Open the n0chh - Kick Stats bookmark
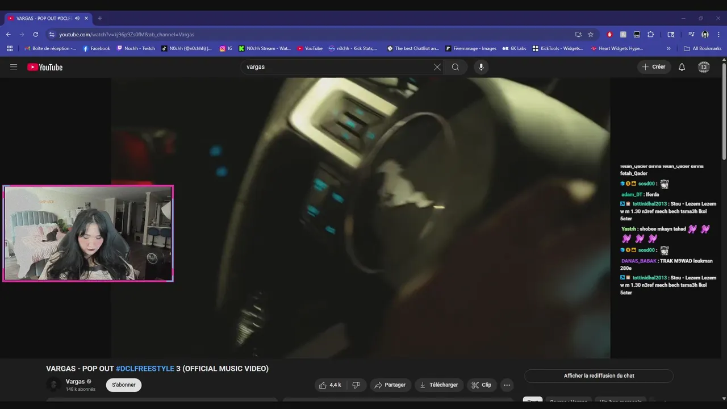This screenshot has width=727, height=409. pyautogui.click(x=353, y=48)
